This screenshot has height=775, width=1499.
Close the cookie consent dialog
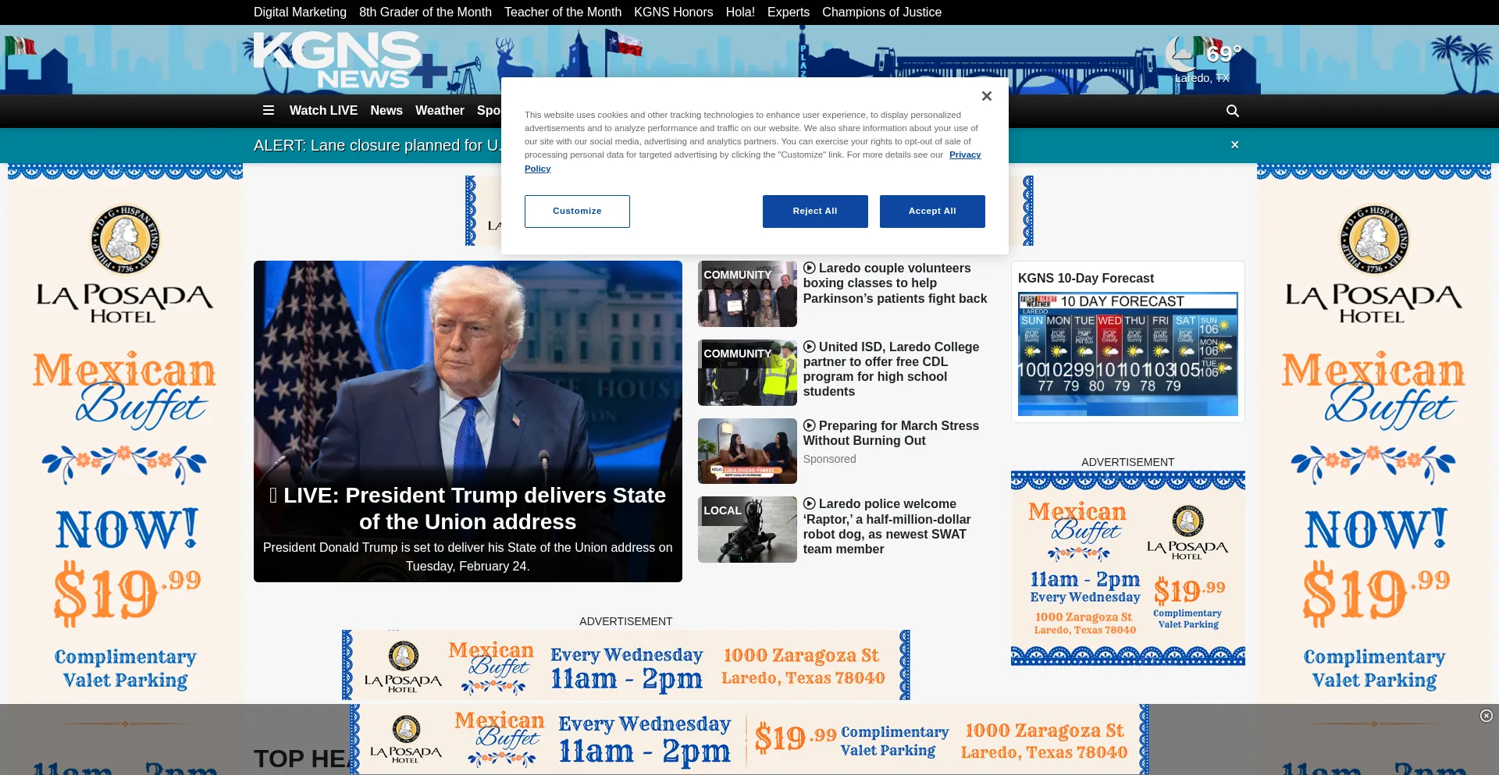987,96
